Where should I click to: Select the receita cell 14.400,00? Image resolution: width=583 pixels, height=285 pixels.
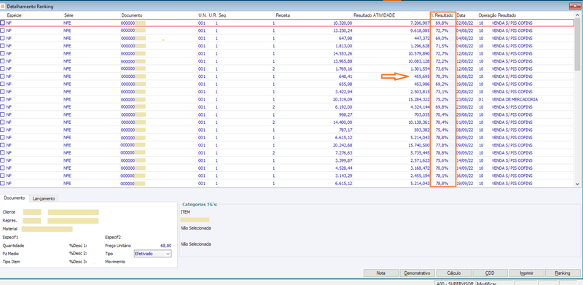pyautogui.click(x=343, y=122)
